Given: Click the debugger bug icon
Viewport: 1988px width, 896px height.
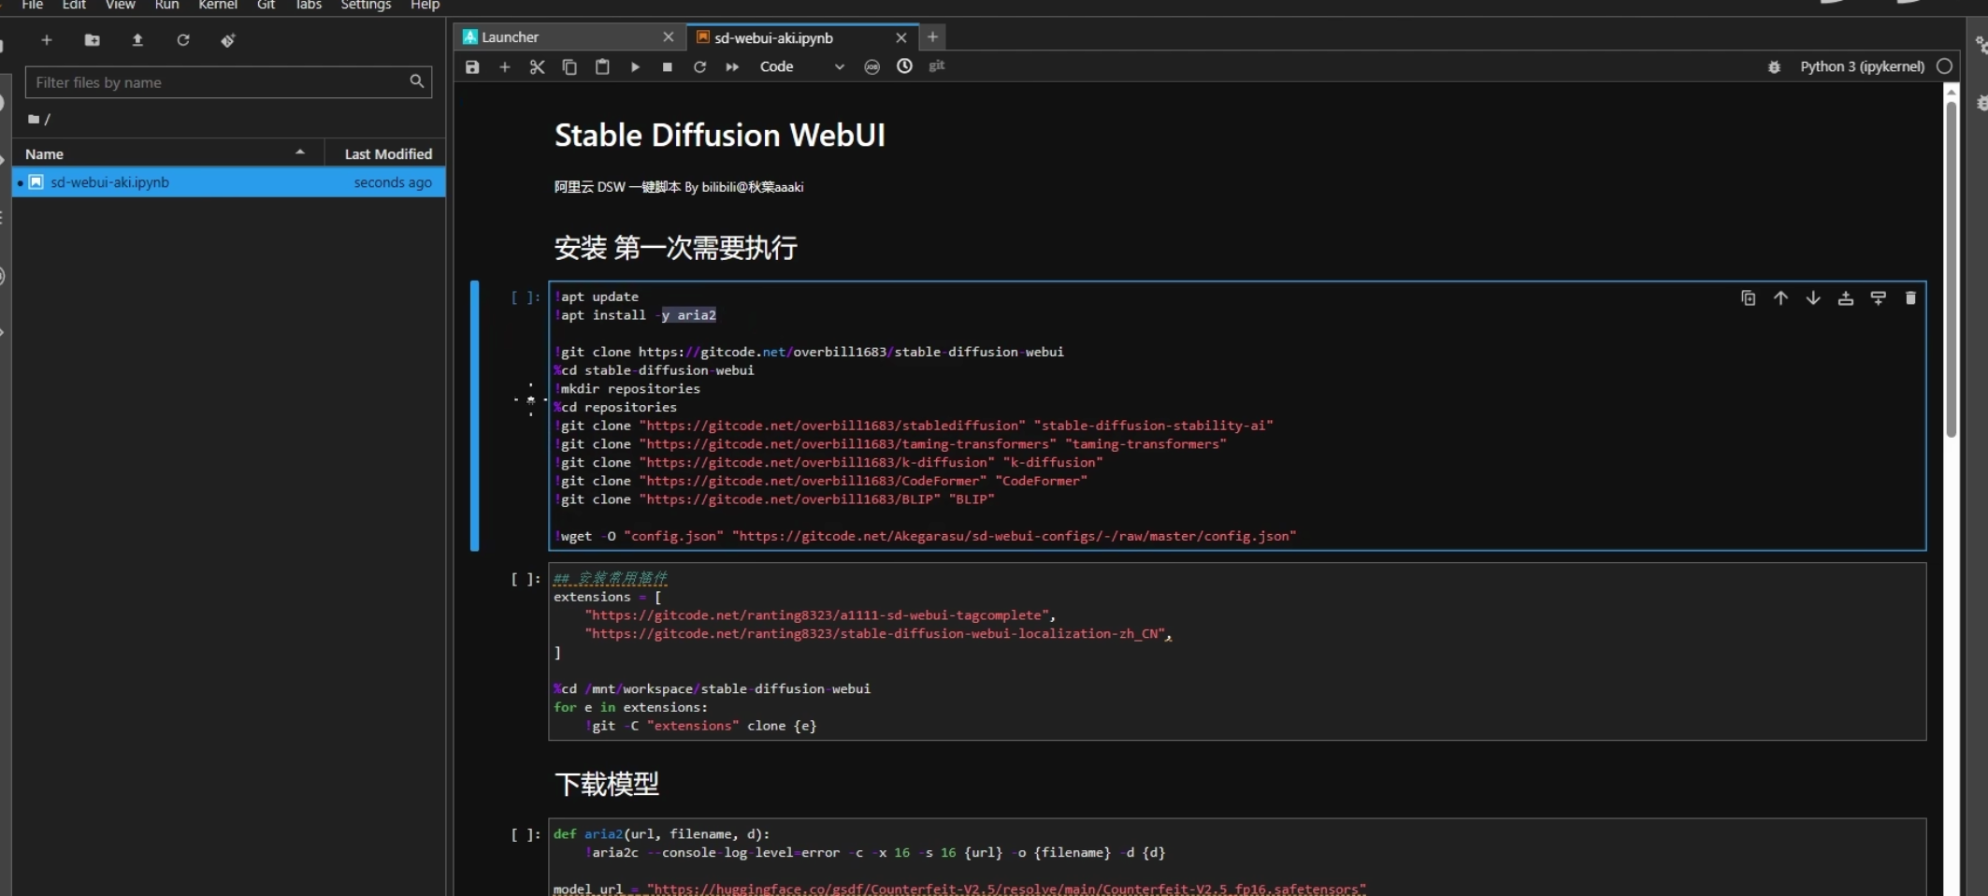Looking at the screenshot, I should [x=1774, y=66].
